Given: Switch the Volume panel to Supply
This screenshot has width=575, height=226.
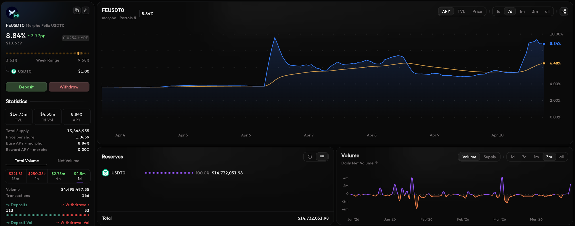Looking at the screenshot, I should click(x=490, y=157).
